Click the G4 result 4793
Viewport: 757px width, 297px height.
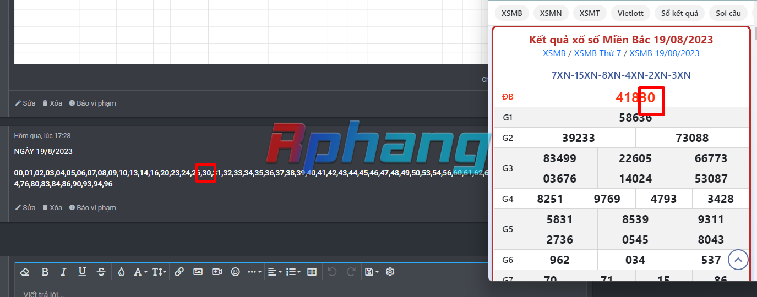coord(664,199)
